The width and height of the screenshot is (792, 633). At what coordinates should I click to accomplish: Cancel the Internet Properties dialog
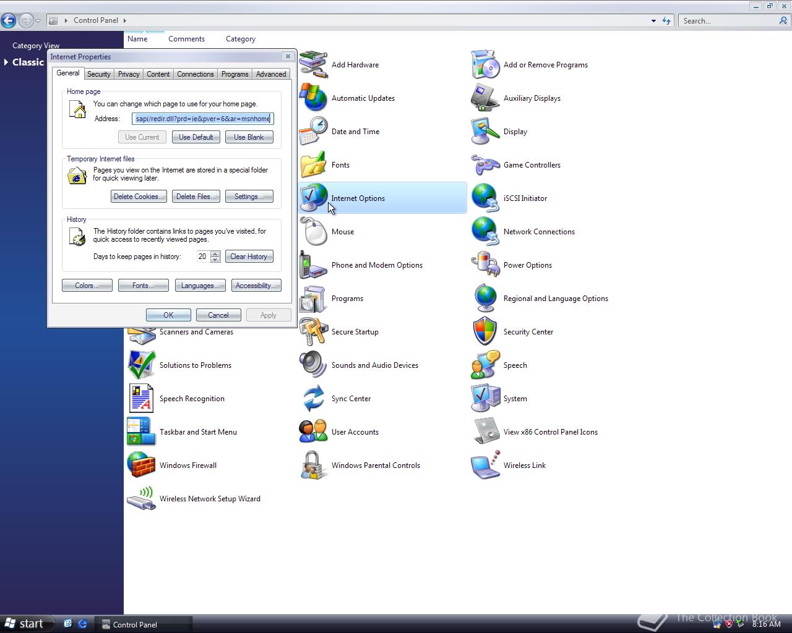[x=218, y=315]
